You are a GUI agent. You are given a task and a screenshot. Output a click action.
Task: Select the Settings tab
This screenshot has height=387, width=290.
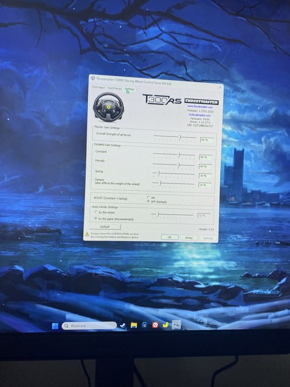click(x=129, y=89)
